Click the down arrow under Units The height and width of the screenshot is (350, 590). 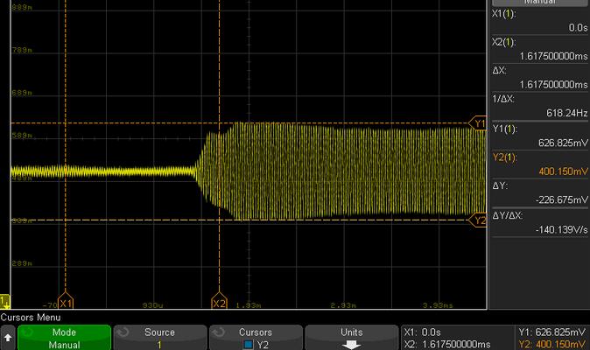(351, 345)
